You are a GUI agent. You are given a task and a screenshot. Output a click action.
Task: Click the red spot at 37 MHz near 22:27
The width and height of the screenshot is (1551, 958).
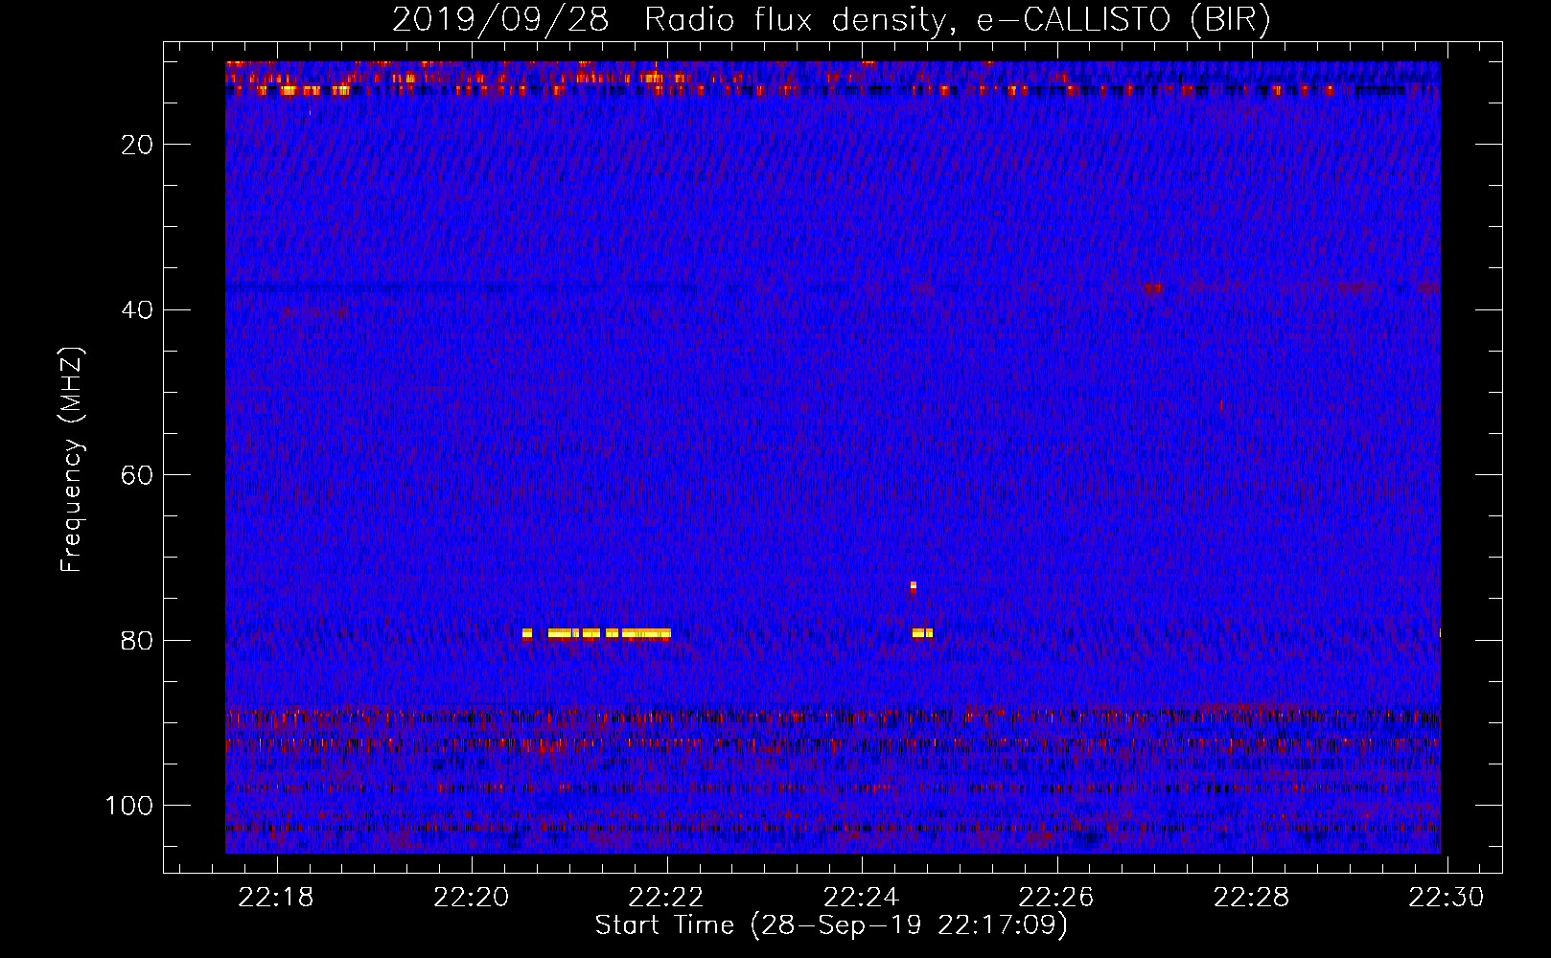tap(1152, 287)
